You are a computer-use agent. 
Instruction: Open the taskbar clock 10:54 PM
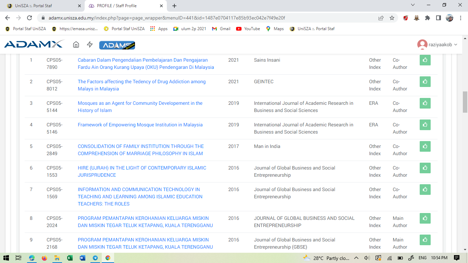pos(440,258)
